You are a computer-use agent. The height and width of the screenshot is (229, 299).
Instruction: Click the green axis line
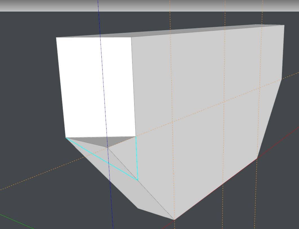click(17, 221)
